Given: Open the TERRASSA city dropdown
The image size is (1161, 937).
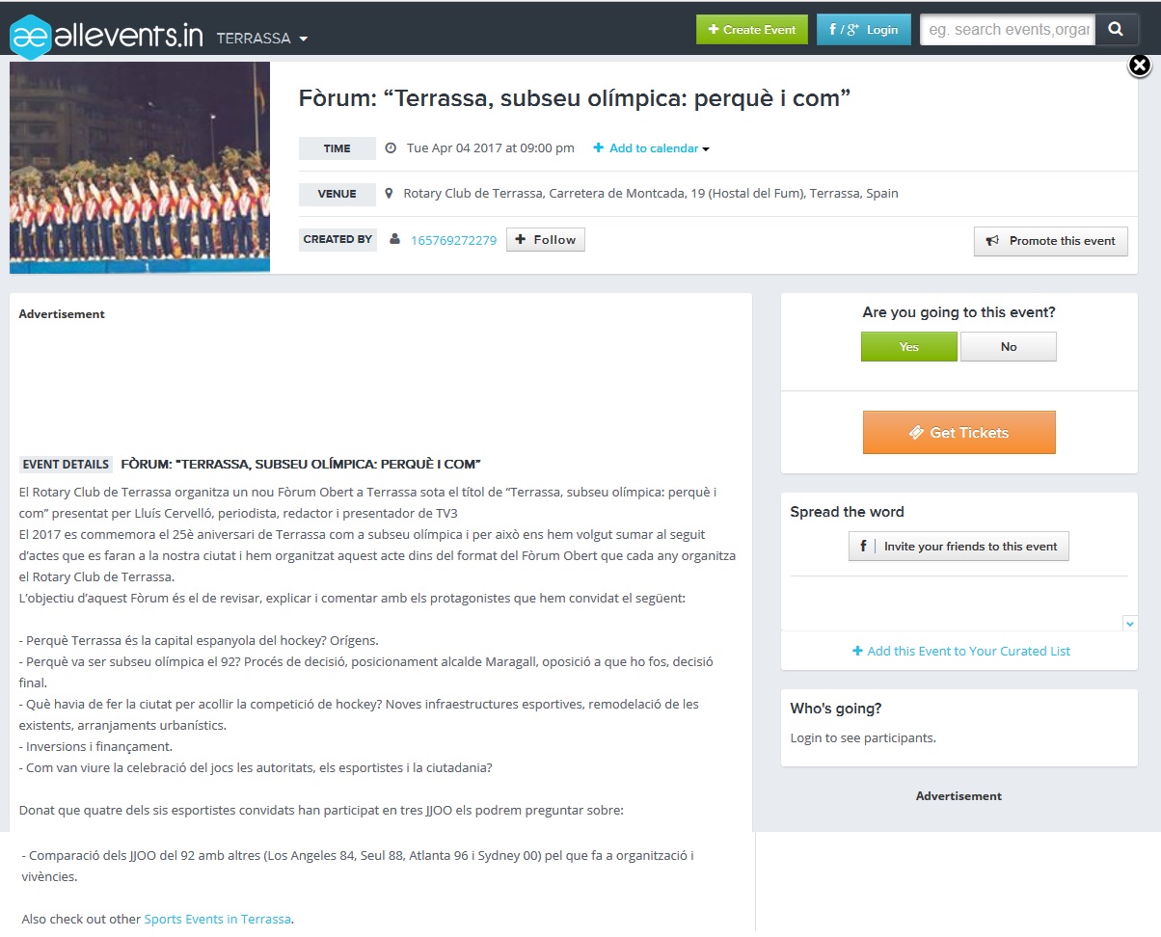Looking at the screenshot, I should coord(262,39).
